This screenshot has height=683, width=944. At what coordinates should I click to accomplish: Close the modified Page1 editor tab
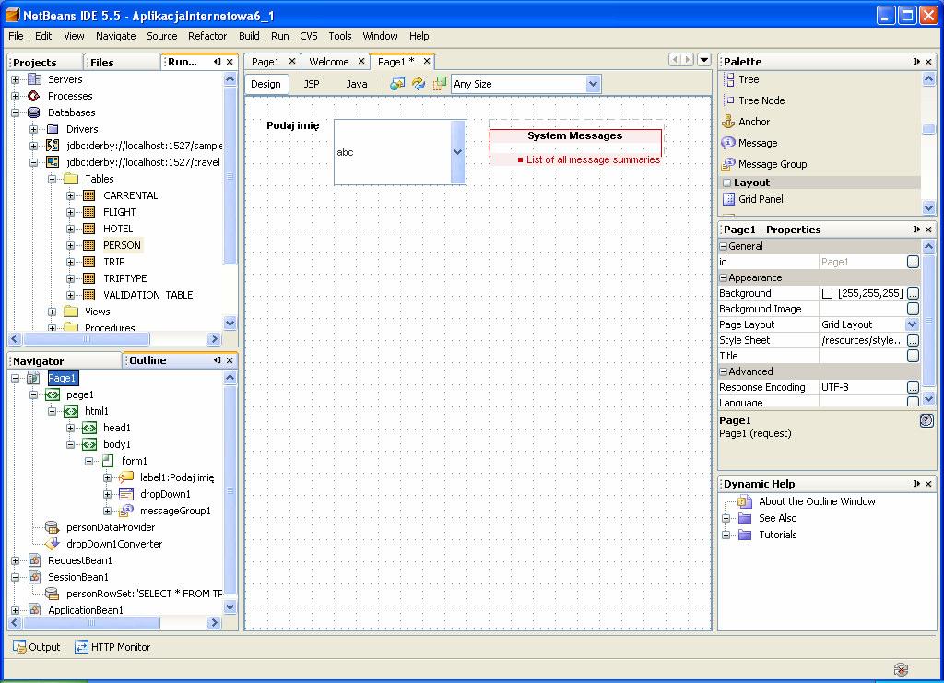click(x=427, y=61)
